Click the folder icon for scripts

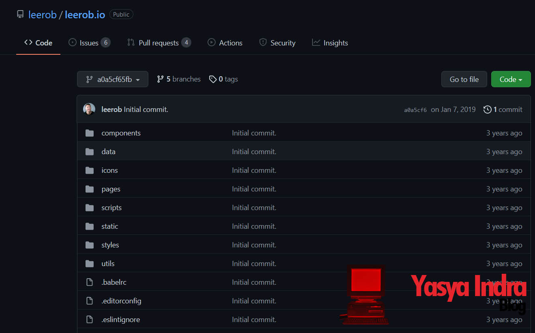pyautogui.click(x=90, y=208)
